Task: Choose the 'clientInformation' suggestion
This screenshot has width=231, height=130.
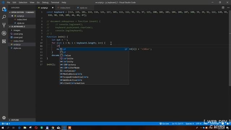Action: 94,83
